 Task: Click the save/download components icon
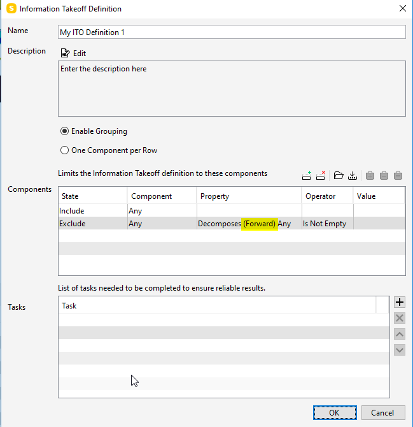(x=353, y=176)
